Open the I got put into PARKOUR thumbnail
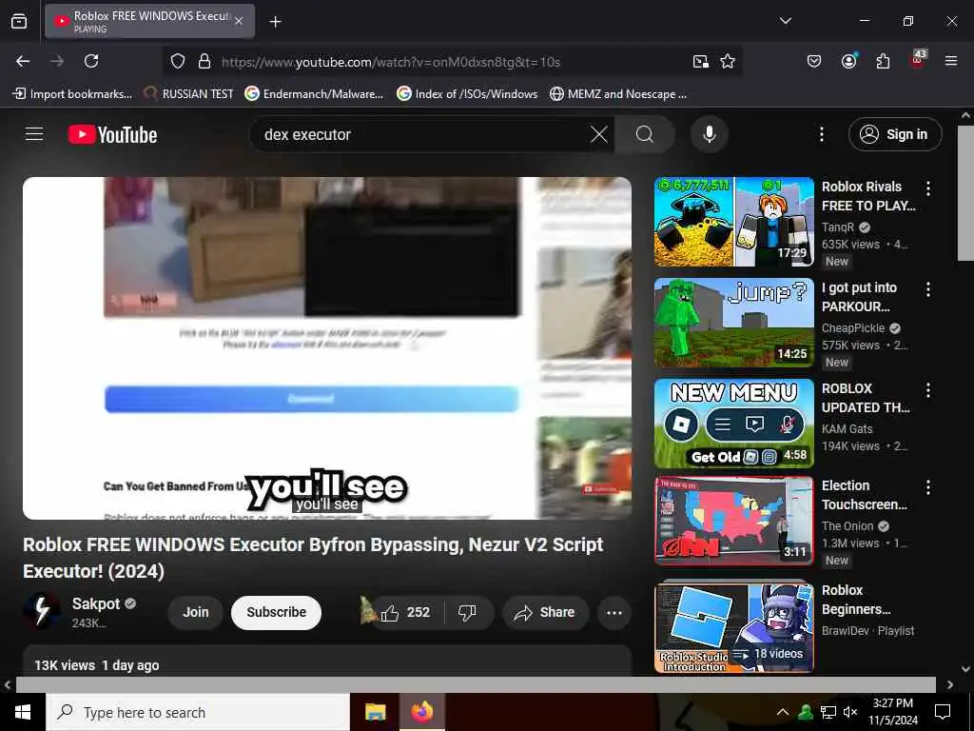Image resolution: width=974 pixels, height=731 pixels. coord(733,322)
